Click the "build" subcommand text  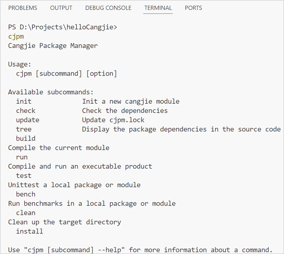(26, 139)
